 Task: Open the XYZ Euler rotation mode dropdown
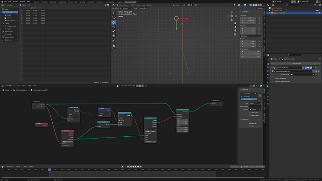(x=251, y=36)
